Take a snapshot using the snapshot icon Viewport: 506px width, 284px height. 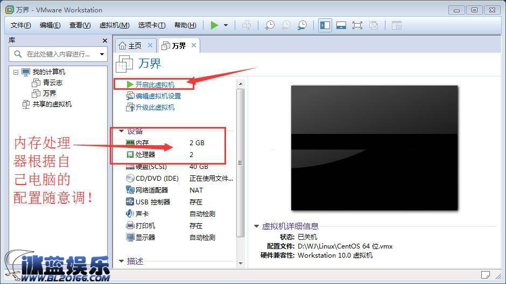tap(270, 25)
